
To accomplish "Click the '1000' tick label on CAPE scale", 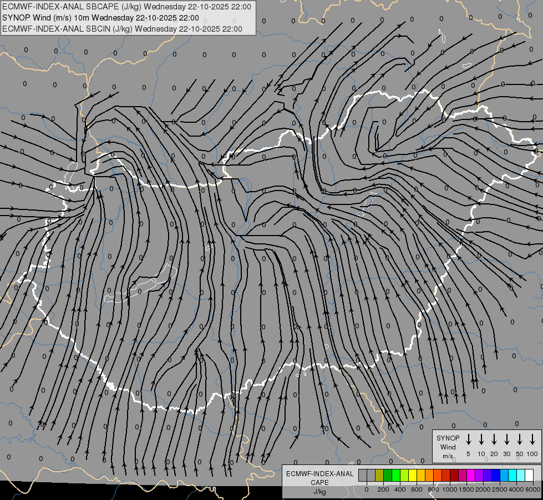I will [x=450, y=489].
